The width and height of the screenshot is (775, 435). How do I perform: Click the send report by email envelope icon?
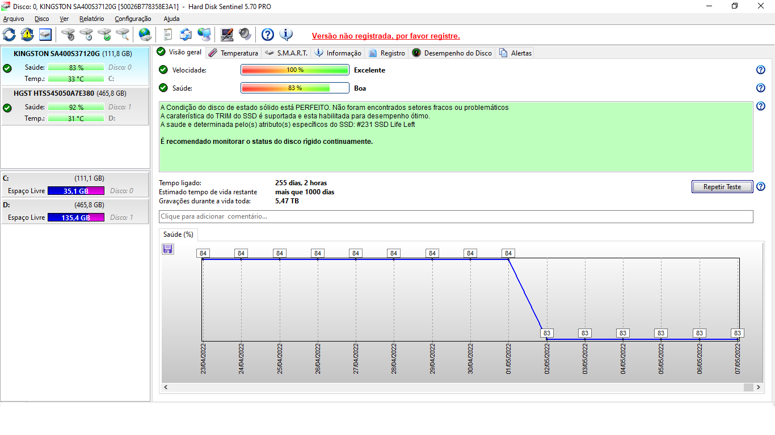pyautogui.click(x=186, y=35)
